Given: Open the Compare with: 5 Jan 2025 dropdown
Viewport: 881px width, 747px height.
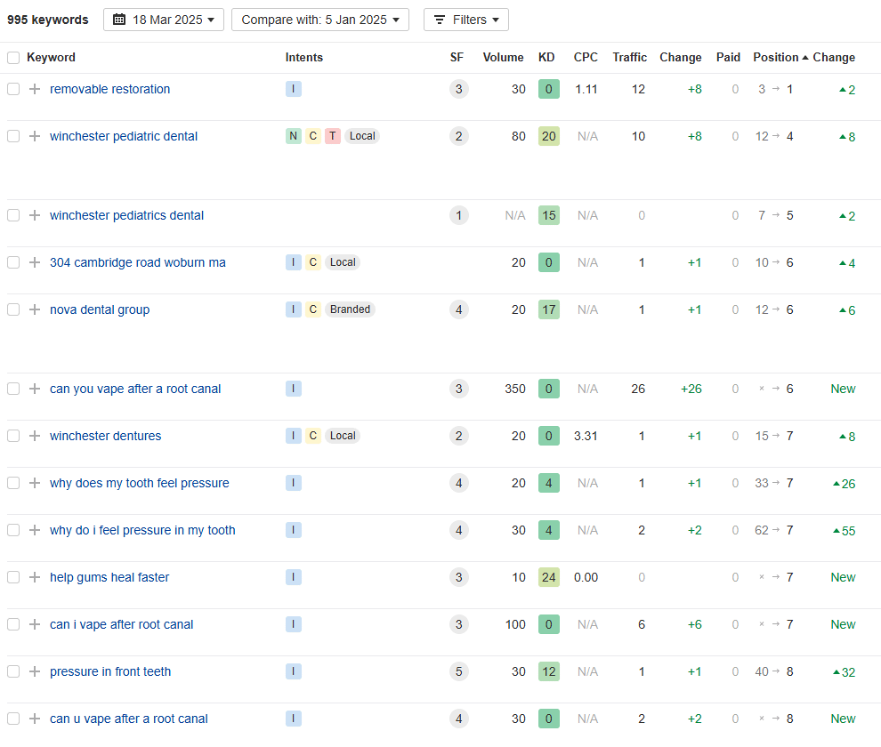Looking at the screenshot, I should point(319,20).
